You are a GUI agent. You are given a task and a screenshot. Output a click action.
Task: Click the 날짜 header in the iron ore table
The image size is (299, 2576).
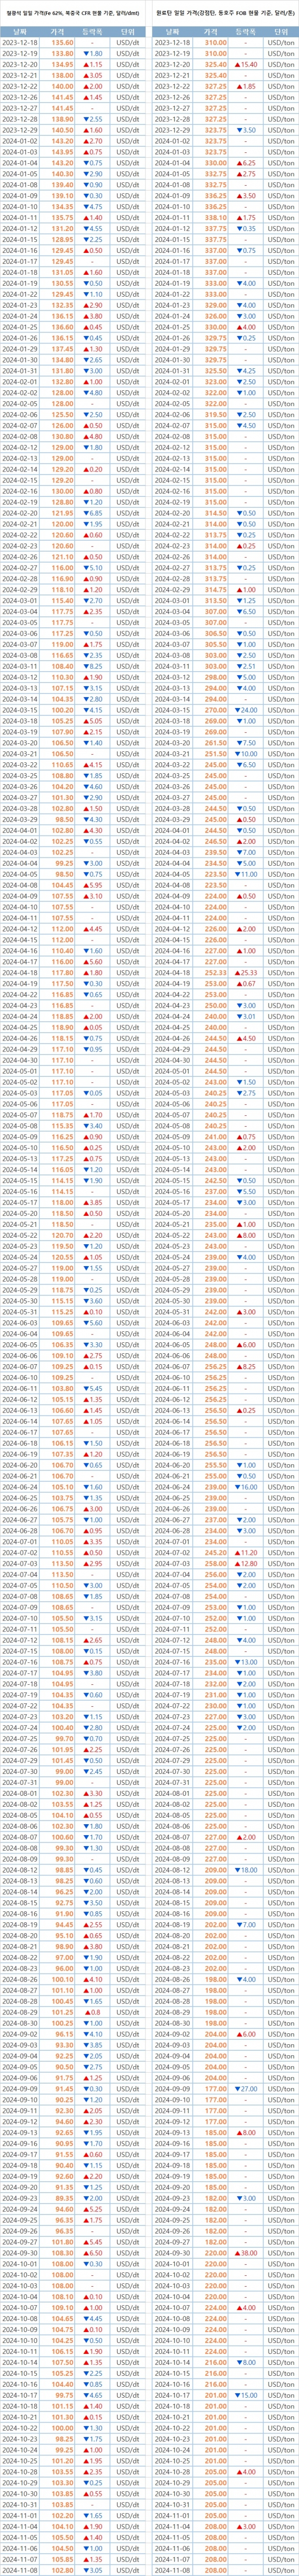click(x=25, y=30)
